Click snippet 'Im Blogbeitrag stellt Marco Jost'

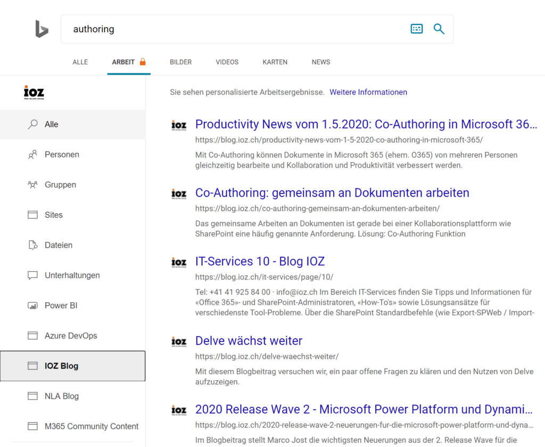pyautogui.click(x=356, y=440)
